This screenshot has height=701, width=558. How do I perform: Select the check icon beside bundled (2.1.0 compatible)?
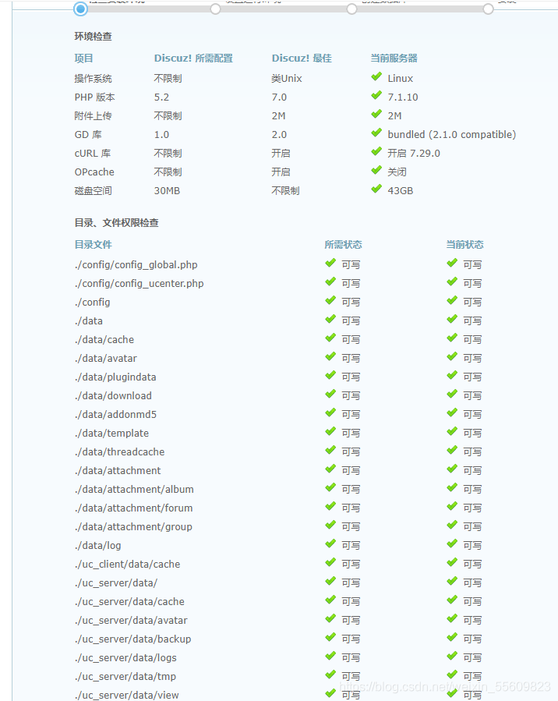(x=376, y=133)
